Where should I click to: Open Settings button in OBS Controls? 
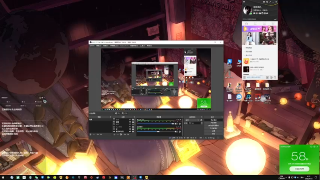[x=214, y=131]
